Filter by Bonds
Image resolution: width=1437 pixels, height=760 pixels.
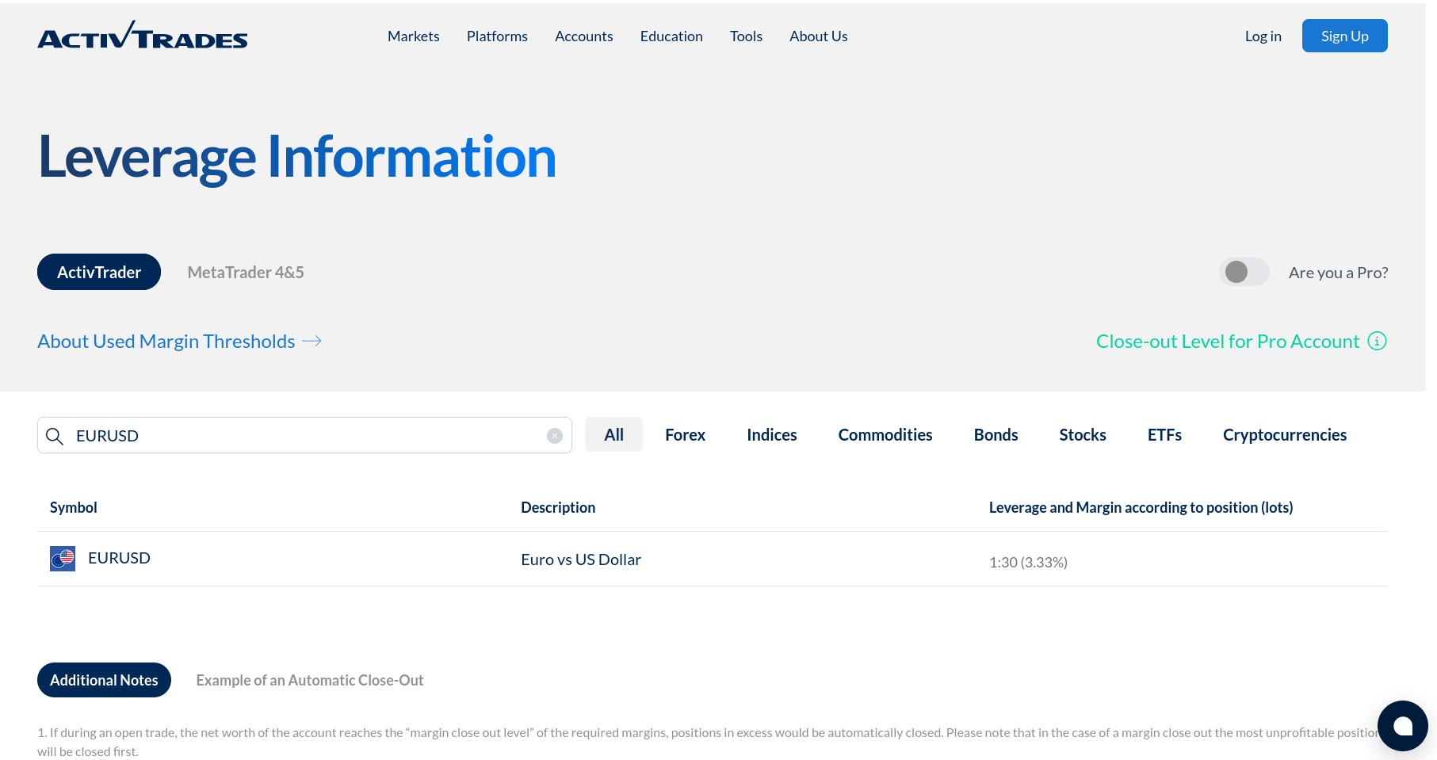coord(996,435)
